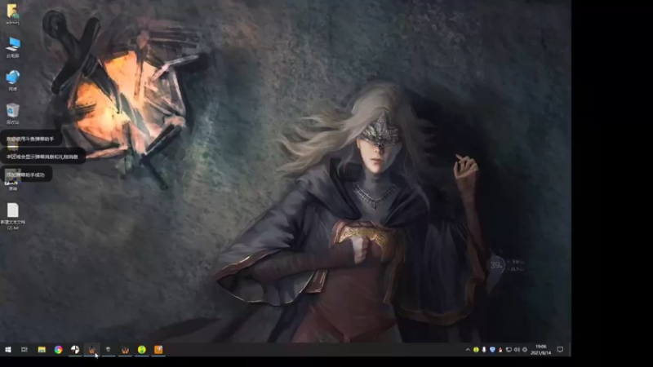Select the Network desktop icon

click(x=13, y=80)
